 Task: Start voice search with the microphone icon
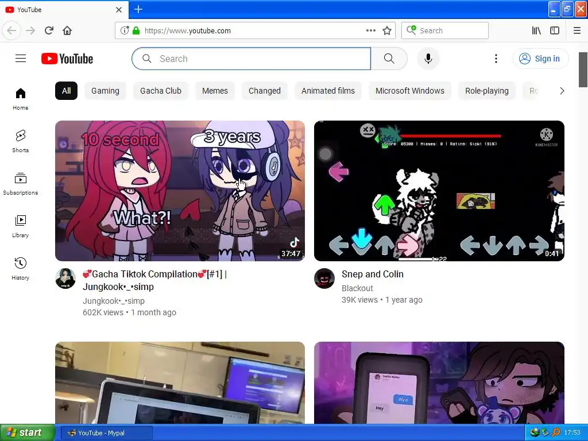tap(428, 59)
